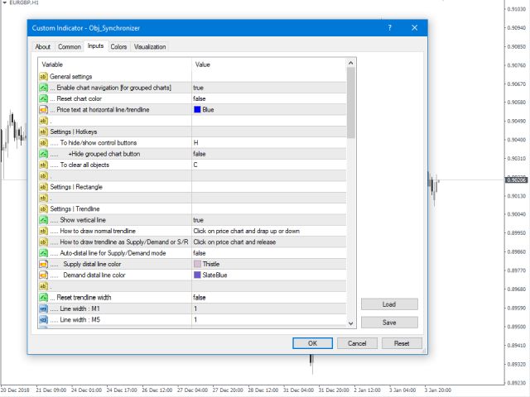Viewport: 530px width, 397px height.
Task: Click the H hotkey value field
Action: click(269, 143)
